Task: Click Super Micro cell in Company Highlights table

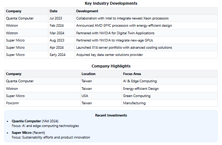Action: [x=42, y=96]
